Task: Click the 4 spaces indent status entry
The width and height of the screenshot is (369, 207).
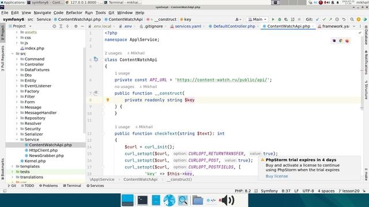Action: coord(326,191)
